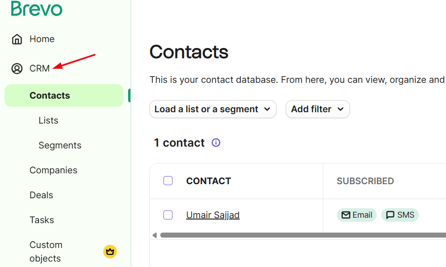
Task: Open the Tasks page
Action: click(42, 220)
